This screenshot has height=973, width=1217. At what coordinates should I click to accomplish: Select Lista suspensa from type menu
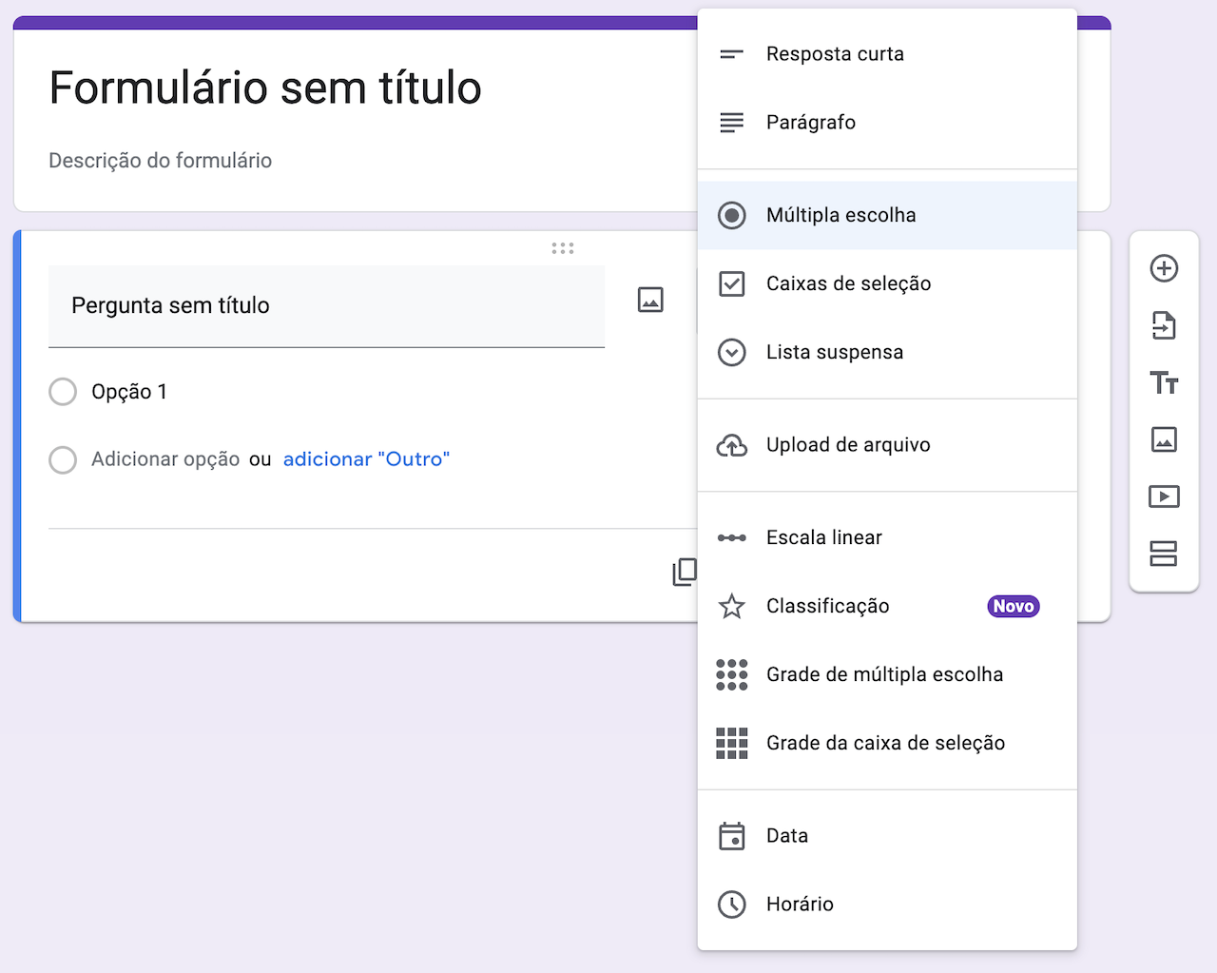[x=835, y=352]
